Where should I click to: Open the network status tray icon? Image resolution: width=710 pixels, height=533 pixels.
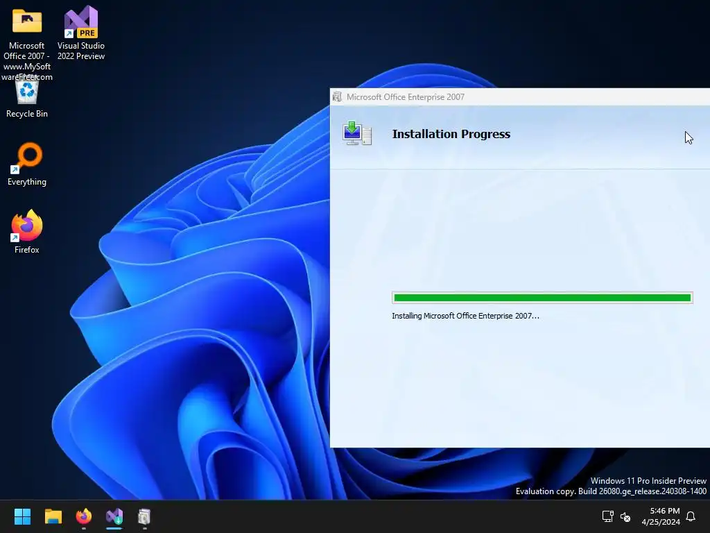607,516
